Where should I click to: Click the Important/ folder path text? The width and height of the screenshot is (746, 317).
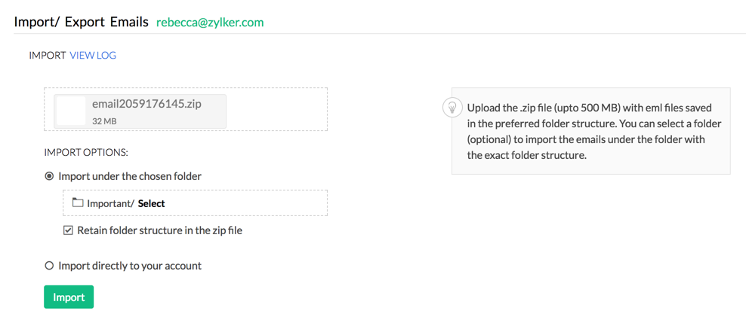[x=111, y=203]
